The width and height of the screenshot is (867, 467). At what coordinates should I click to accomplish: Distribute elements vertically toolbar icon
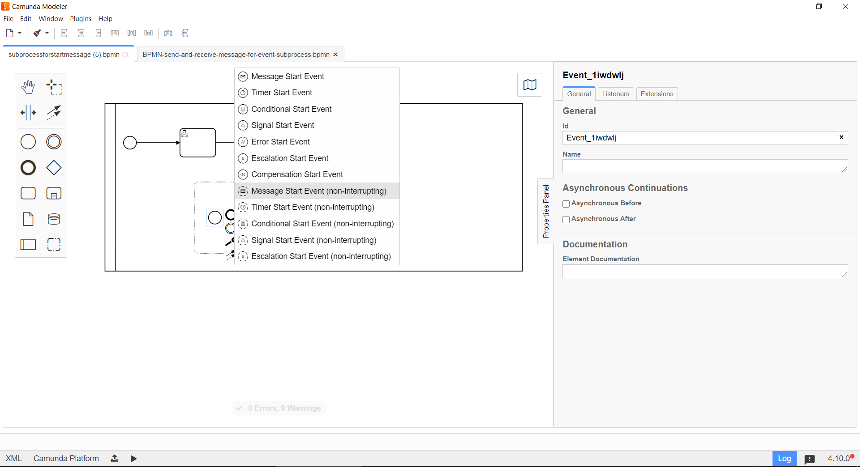coord(185,33)
